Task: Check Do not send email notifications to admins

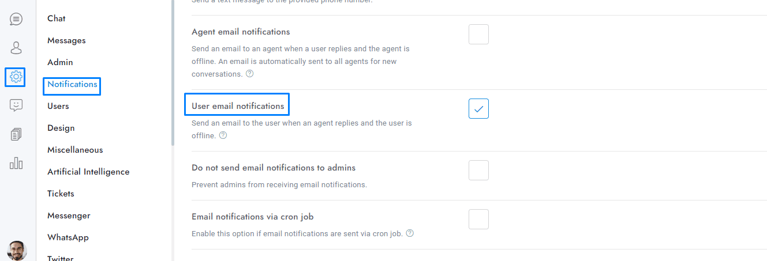Action: 478,171
